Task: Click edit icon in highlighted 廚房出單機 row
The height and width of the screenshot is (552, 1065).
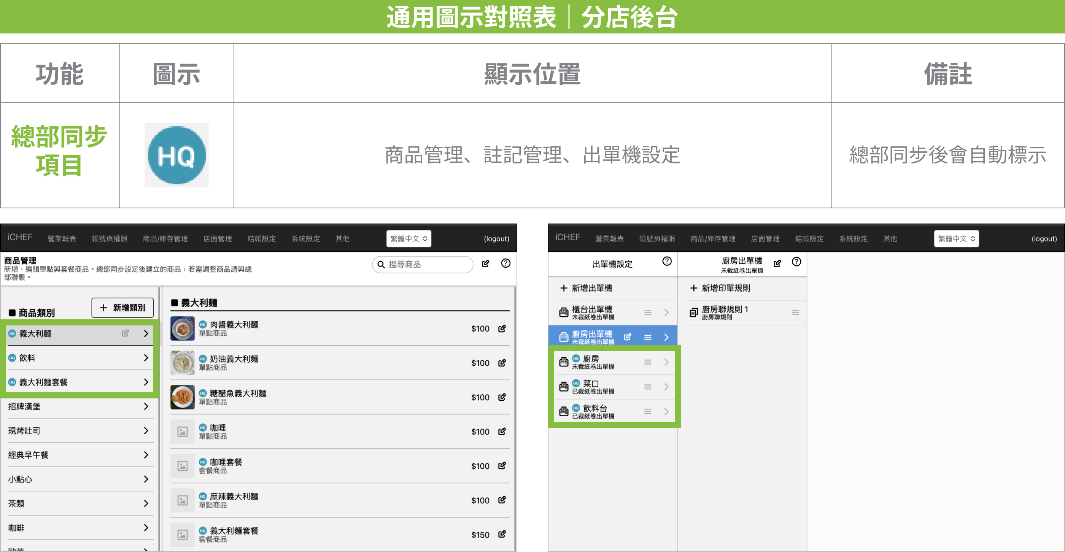Action: coord(627,337)
